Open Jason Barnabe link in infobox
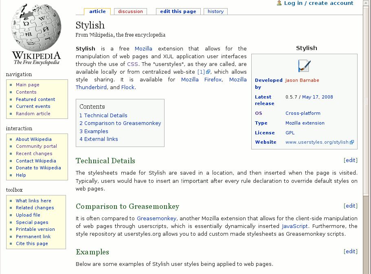 tap(302, 80)
